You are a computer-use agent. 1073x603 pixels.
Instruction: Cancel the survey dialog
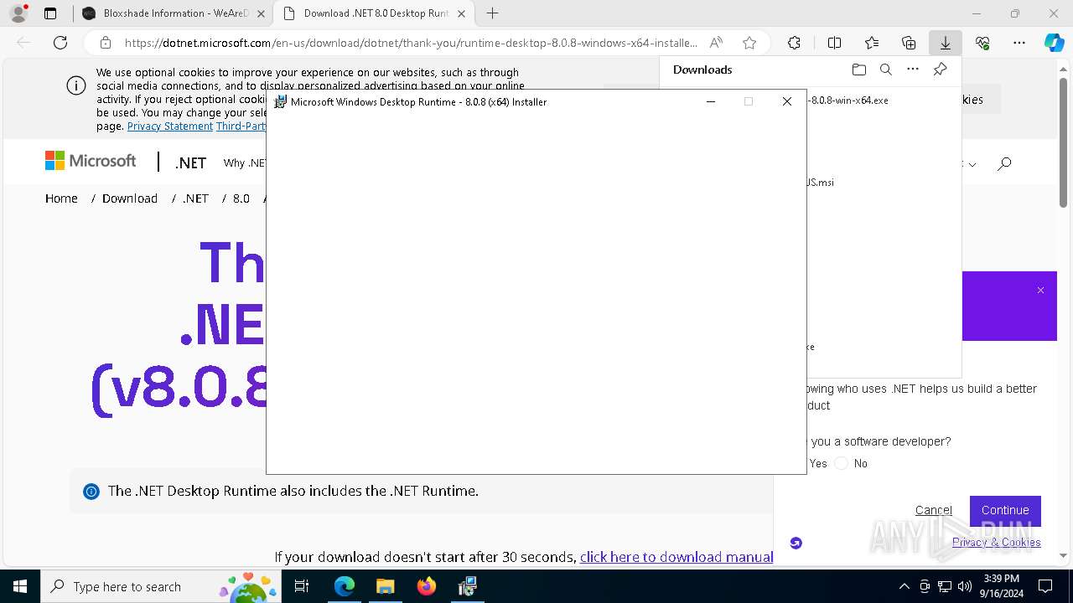pos(933,510)
